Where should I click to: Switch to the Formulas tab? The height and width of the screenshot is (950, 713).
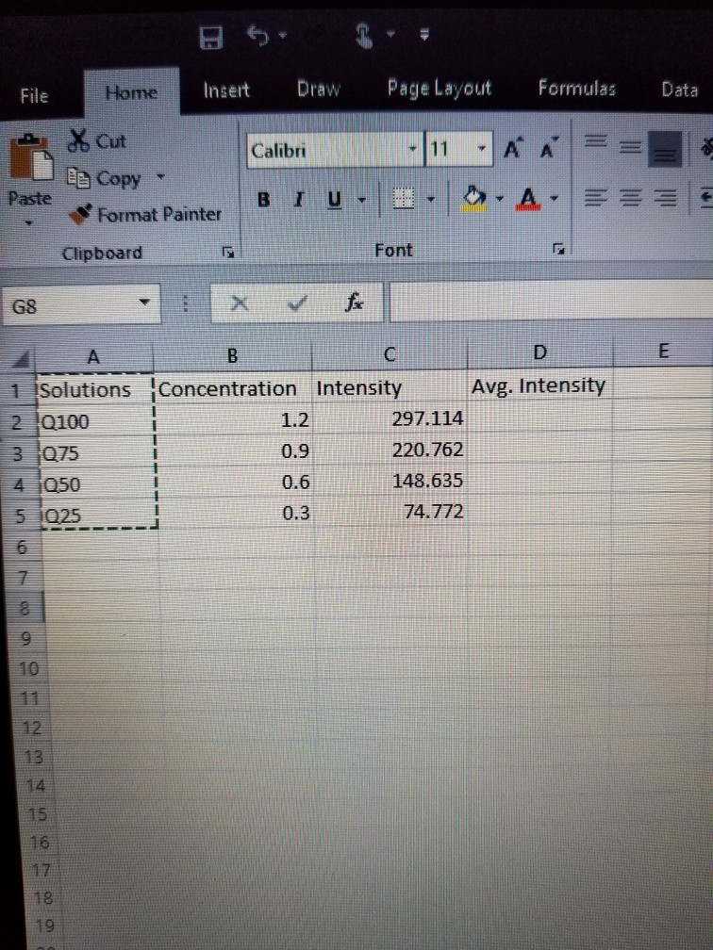576,89
